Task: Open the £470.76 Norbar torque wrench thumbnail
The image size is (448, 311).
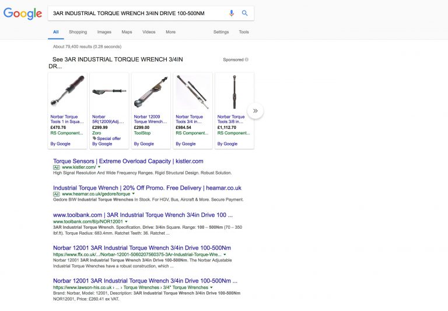Action: point(68,92)
